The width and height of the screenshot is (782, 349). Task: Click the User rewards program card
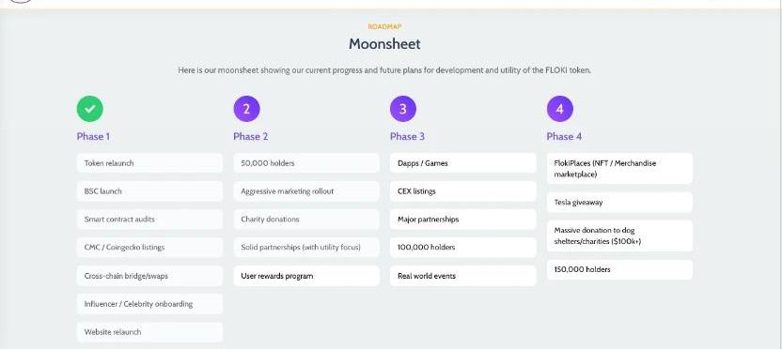coord(306,276)
